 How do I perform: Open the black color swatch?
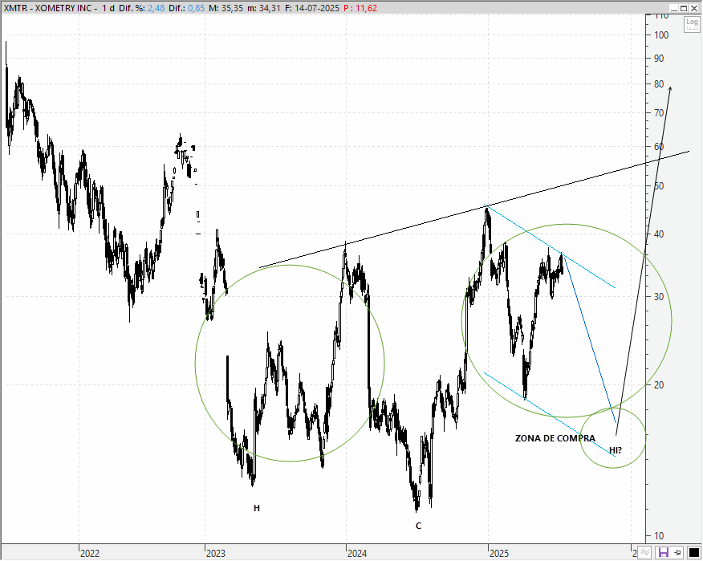[x=693, y=552]
